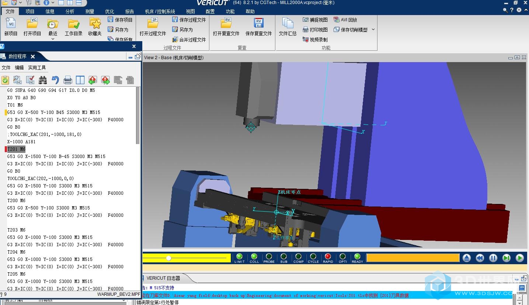Toggle the LIMIT status light

click(240, 256)
